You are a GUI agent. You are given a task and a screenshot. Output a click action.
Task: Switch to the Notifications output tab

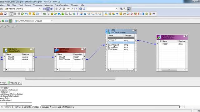(68, 107)
